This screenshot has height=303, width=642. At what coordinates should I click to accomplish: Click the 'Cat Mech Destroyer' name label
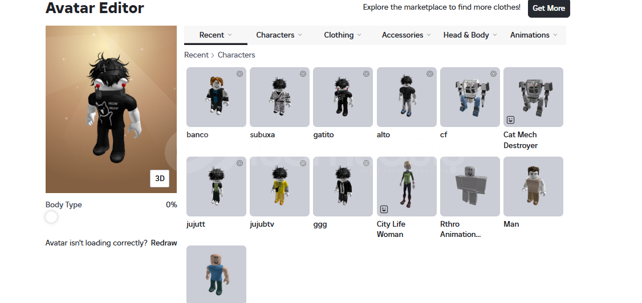(x=521, y=140)
